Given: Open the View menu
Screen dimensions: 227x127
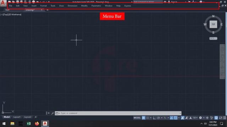Looking at the screenshot, I should (x=26, y=6).
